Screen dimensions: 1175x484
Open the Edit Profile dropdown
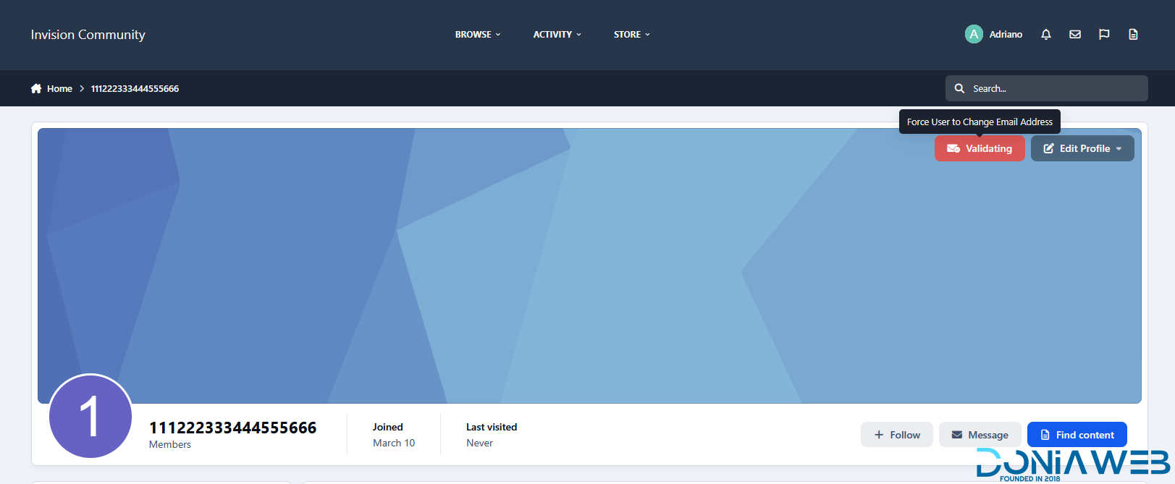pyautogui.click(x=1082, y=148)
